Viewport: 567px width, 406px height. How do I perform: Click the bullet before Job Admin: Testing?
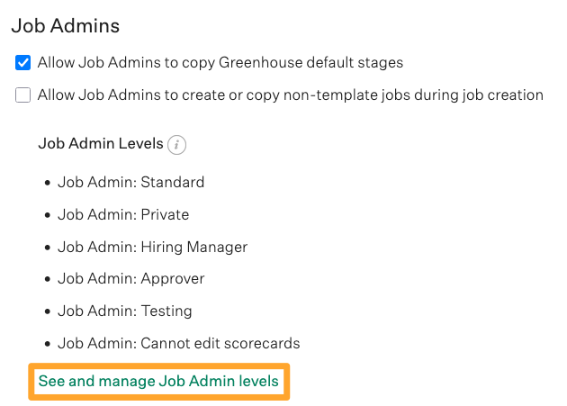tap(48, 311)
